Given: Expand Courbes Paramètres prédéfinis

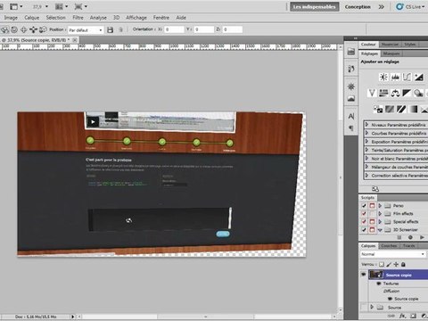Looking at the screenshot, I should click(366, 133).
